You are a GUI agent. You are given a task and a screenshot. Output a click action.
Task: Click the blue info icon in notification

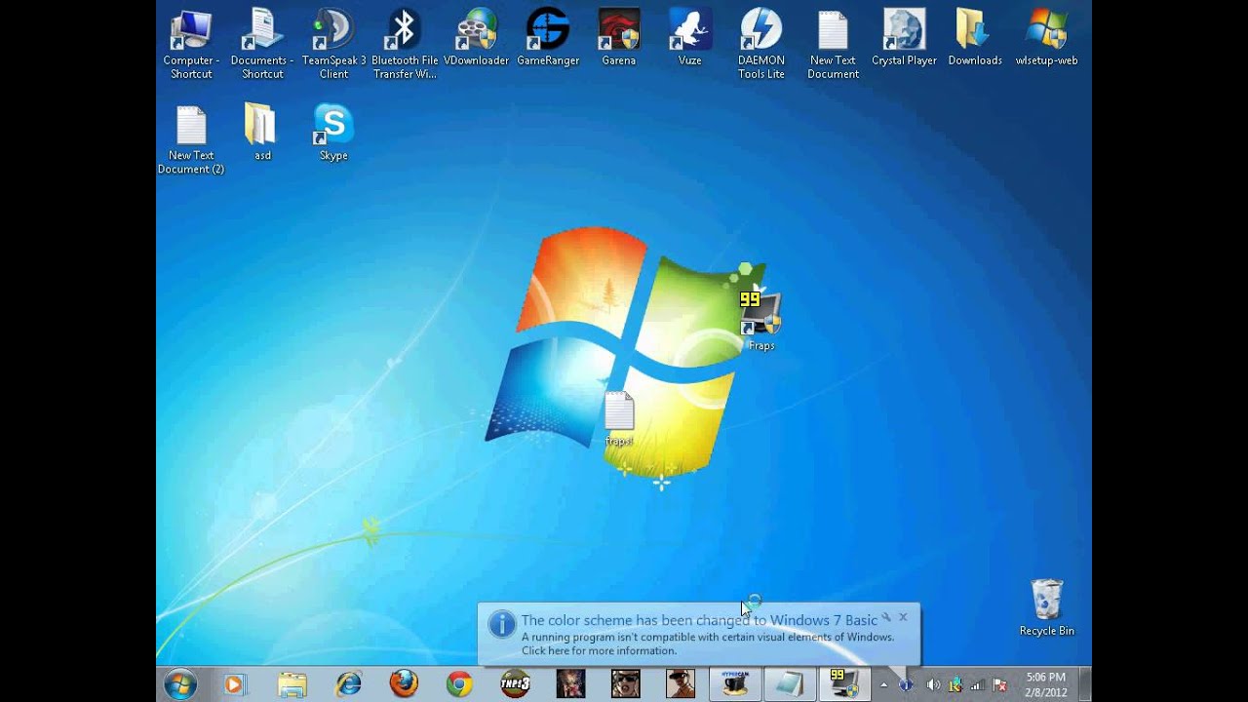501,624
